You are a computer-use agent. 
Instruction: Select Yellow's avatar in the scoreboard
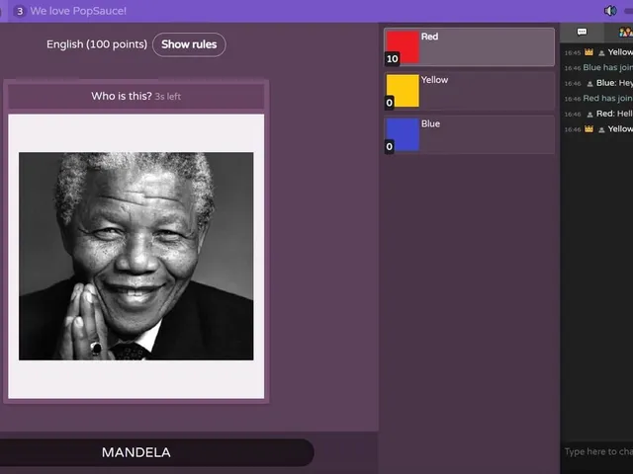click(x=403, y=91)
